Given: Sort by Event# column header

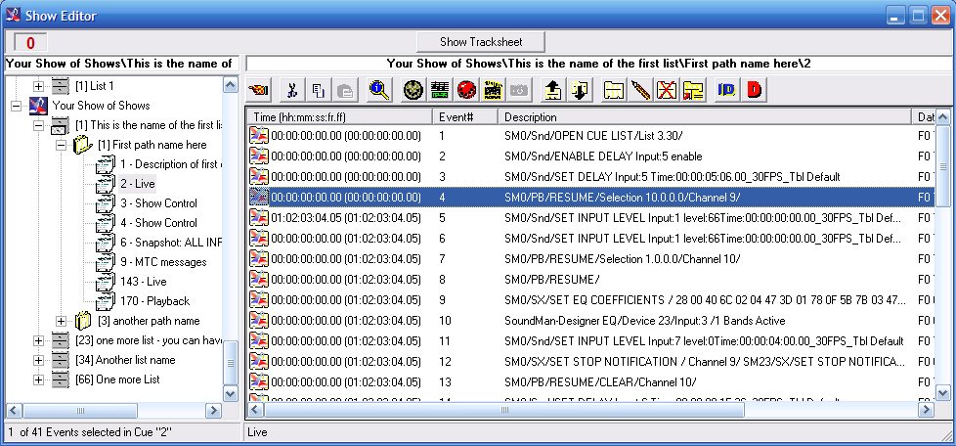Looking at the screenshot, I should pos(466,117).
